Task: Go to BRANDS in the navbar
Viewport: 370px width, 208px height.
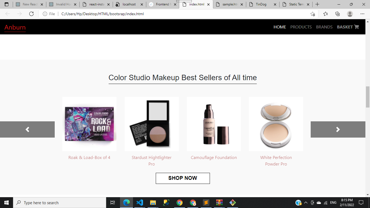Action: pos(324,27)
